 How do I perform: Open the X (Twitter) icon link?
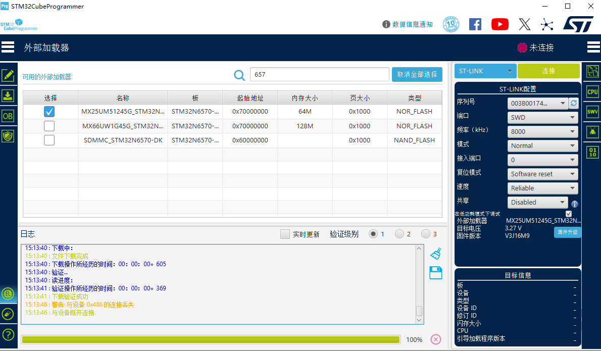pyautogui.click(x=525, y=25)
